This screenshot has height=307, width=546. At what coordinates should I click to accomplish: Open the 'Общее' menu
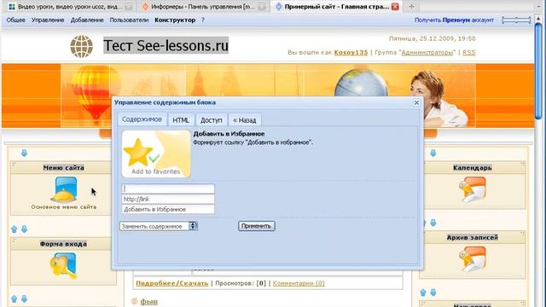15,20
